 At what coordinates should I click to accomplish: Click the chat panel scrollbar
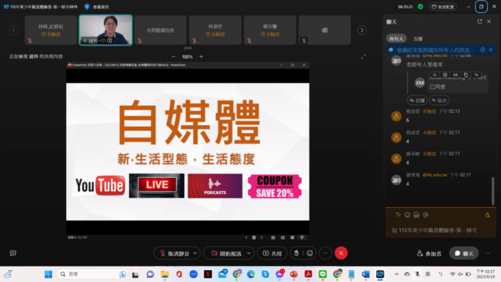[x=493, y=191]
